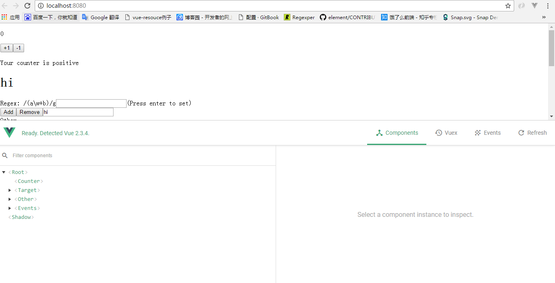Image resolution: width=555 pixels, height=283 pixels.
Task: Click the browser back arrow
Action: (5, 6)
